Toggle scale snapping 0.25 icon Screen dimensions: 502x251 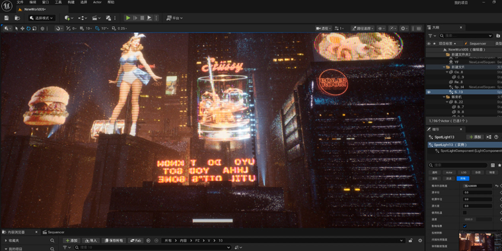(114, 28)
